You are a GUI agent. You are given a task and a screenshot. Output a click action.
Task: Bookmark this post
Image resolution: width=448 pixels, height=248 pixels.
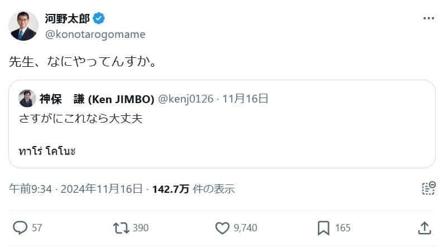[x=323, y=228]
